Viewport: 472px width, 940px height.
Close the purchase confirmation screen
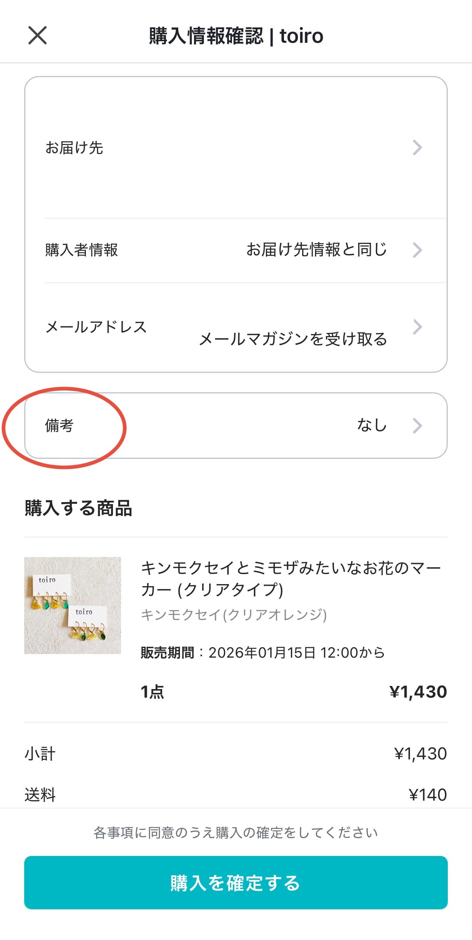pyautogui.click(x=38, y=36)
